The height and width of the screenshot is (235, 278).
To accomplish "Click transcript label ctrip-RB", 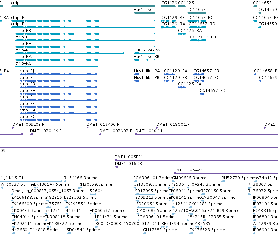I will (23, 31).
